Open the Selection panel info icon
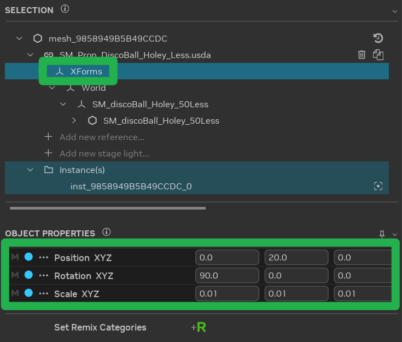402x342 pixels. (65, 9)
